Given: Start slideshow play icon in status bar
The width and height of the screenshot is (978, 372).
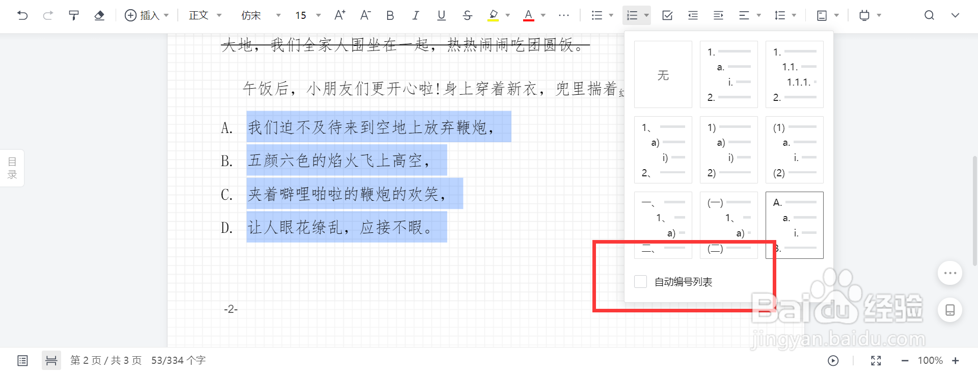Looking at the screenshot, I should [833, 361].
